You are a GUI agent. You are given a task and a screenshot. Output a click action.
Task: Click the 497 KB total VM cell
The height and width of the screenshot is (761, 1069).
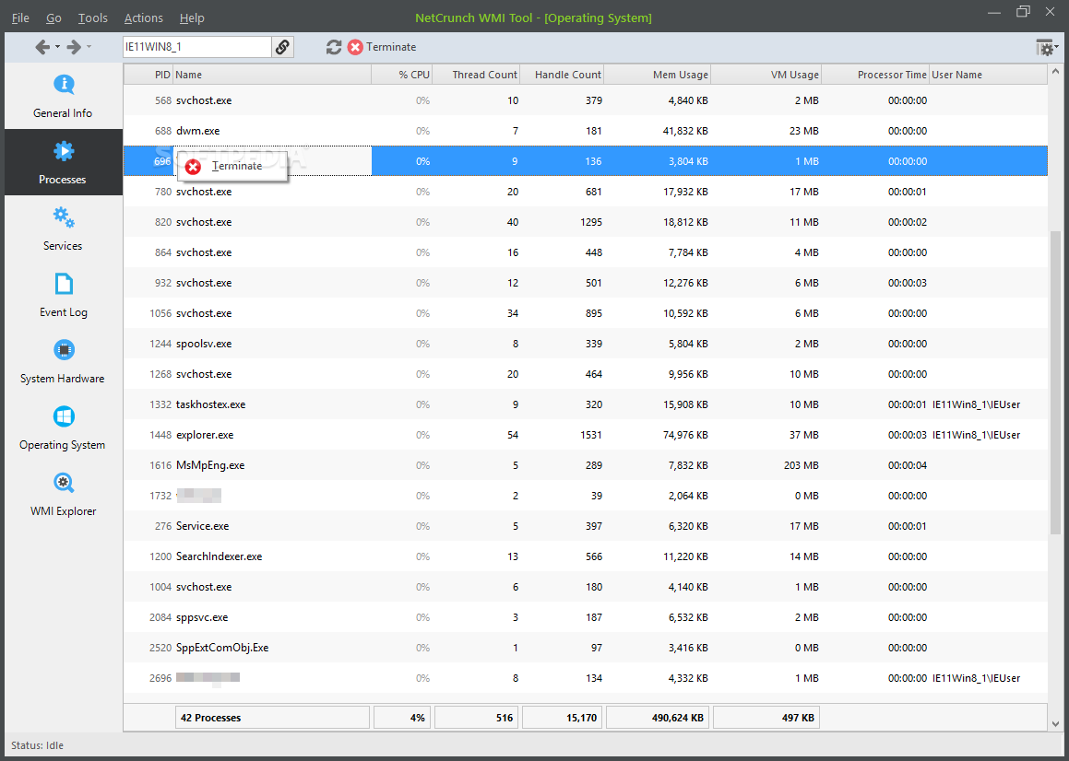pyautogui.click(x=766, y=718)
